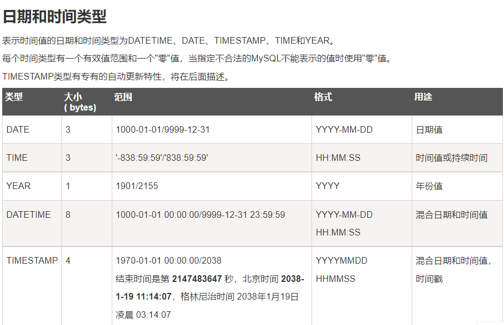504x325 pixels.
Task: Click the range '-838:59:59'/'838:59:59'
Action: pos(162,158)
